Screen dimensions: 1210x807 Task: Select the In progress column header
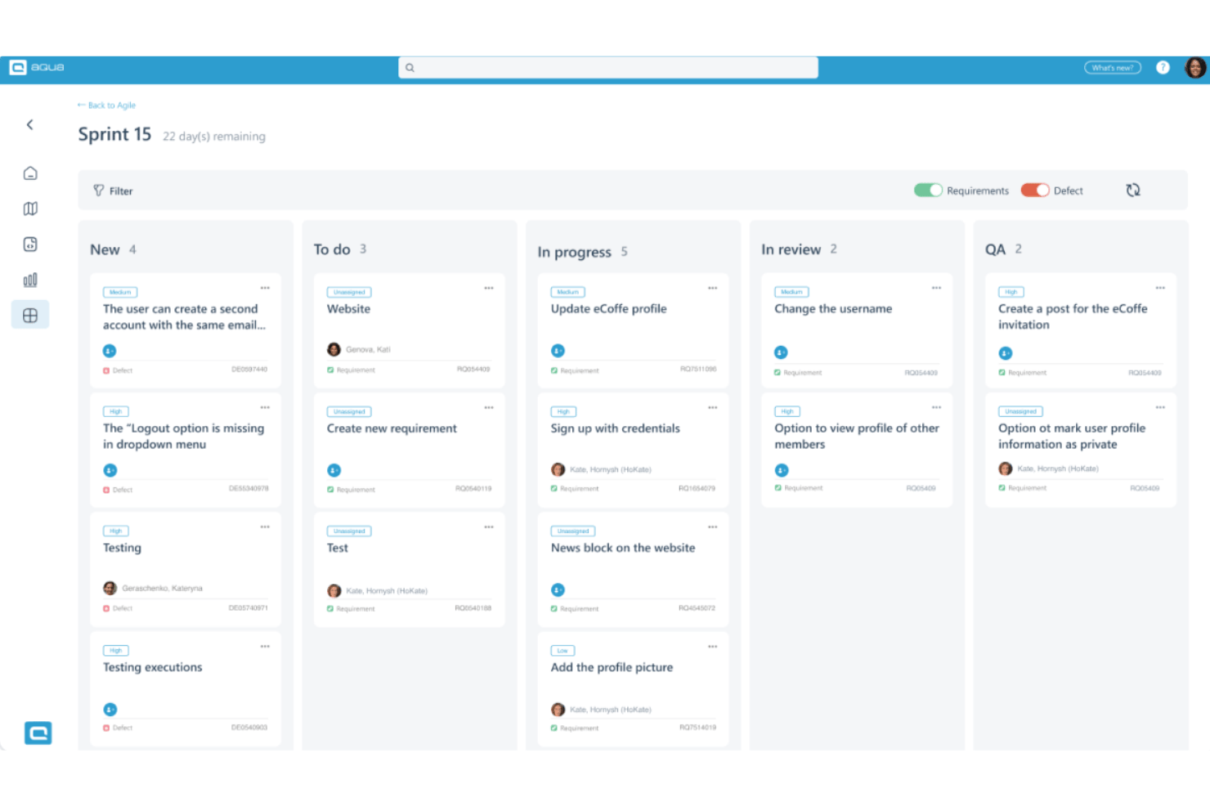[574, 252]
